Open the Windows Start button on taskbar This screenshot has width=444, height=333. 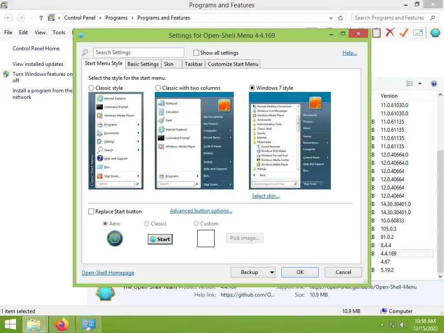10,324
